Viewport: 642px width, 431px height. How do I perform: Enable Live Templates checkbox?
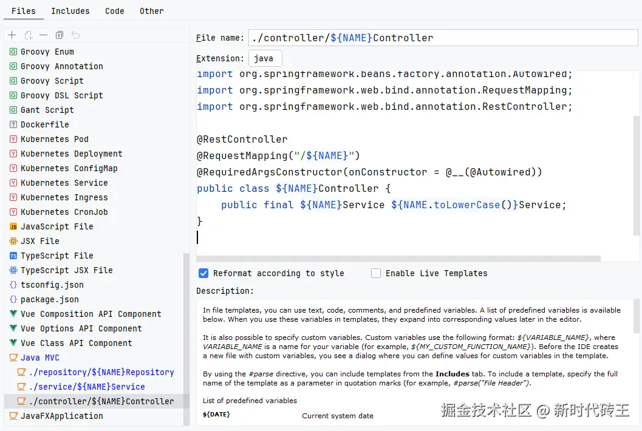click(x=376, y=273)
